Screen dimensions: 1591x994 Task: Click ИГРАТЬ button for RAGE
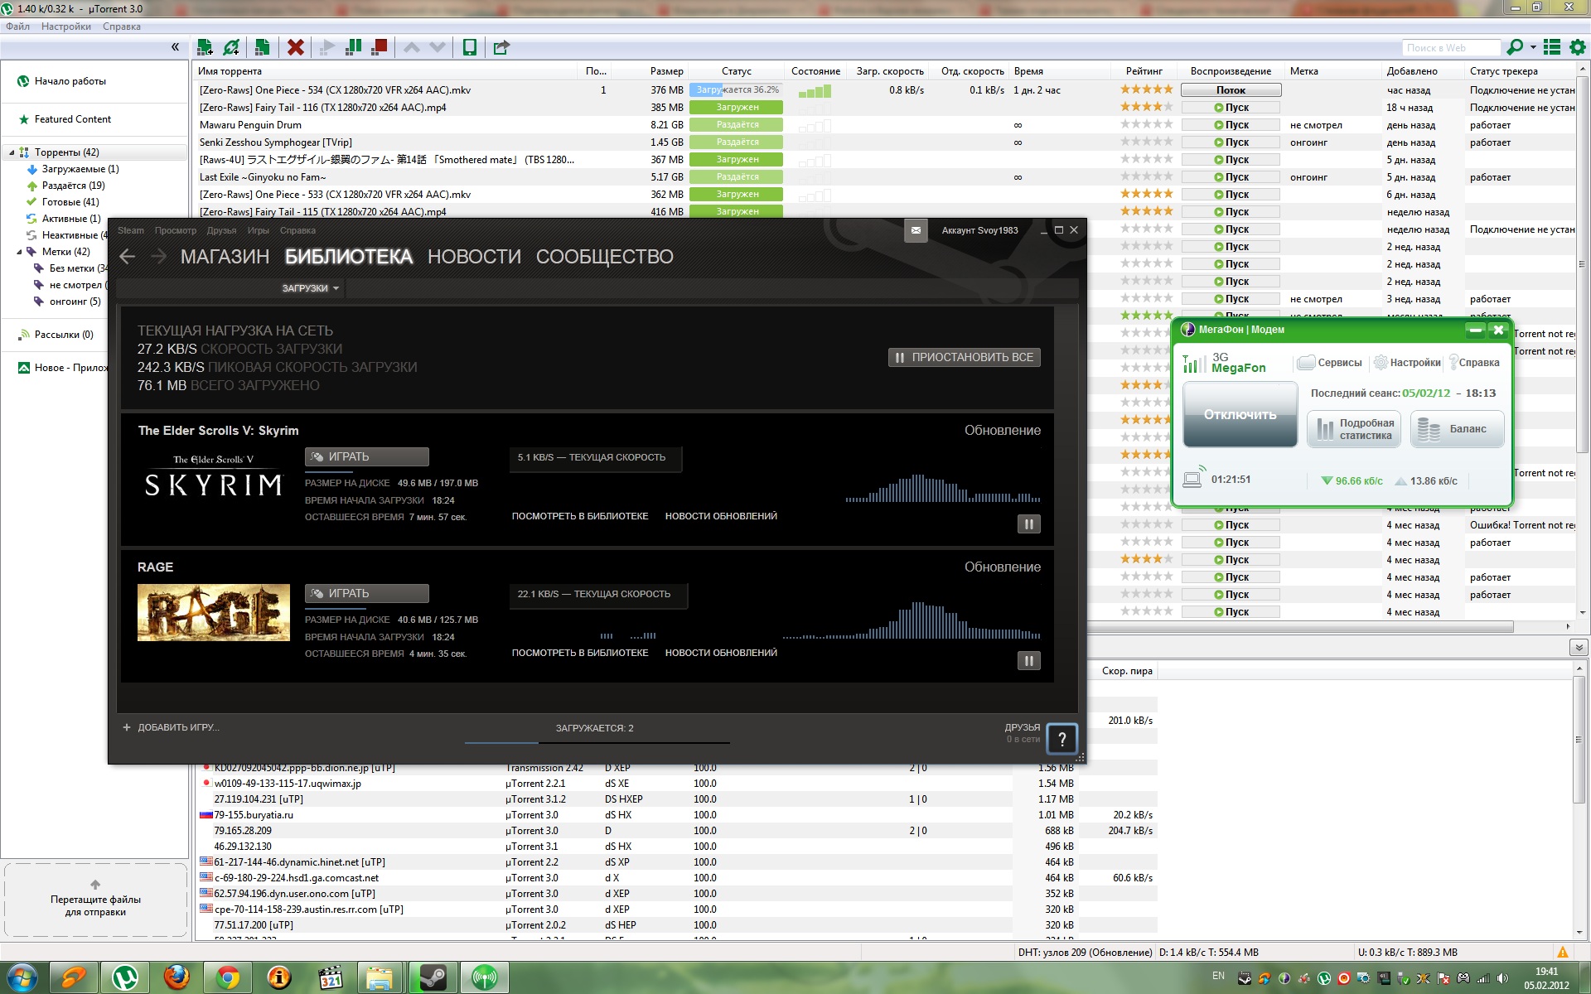coord(366,594)
